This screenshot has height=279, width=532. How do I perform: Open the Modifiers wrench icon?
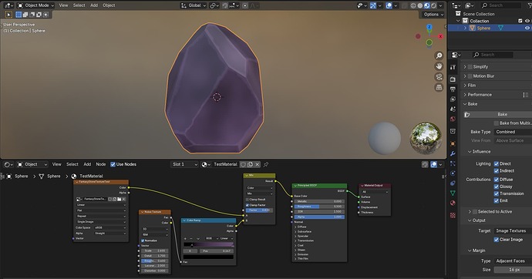click(453, 153)
